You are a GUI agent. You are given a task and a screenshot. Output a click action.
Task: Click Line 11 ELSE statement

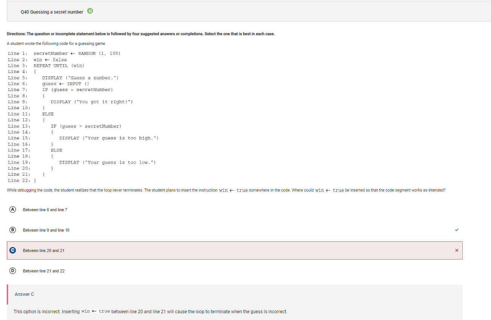click(x=48, y=114)
